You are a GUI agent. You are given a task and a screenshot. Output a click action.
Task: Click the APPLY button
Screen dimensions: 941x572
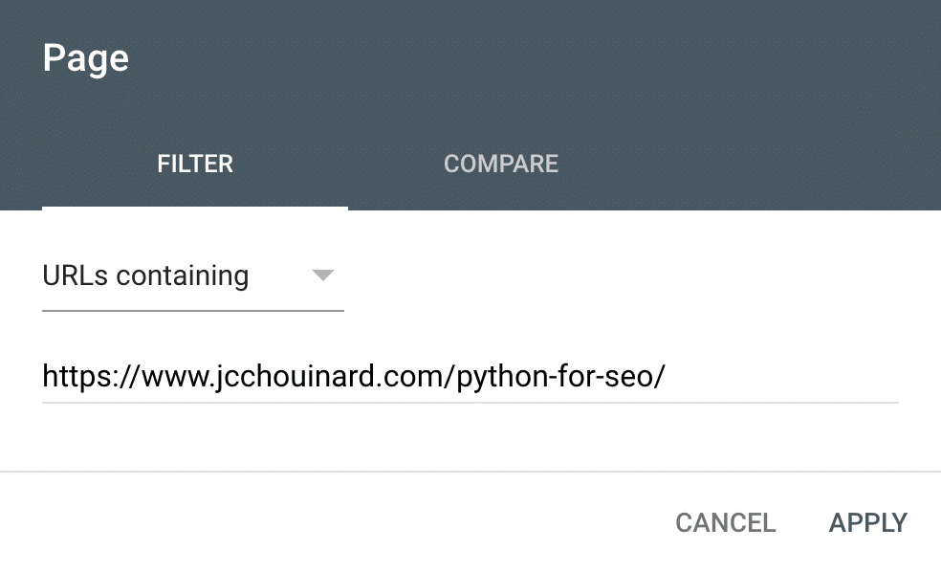tap(867, 523)
